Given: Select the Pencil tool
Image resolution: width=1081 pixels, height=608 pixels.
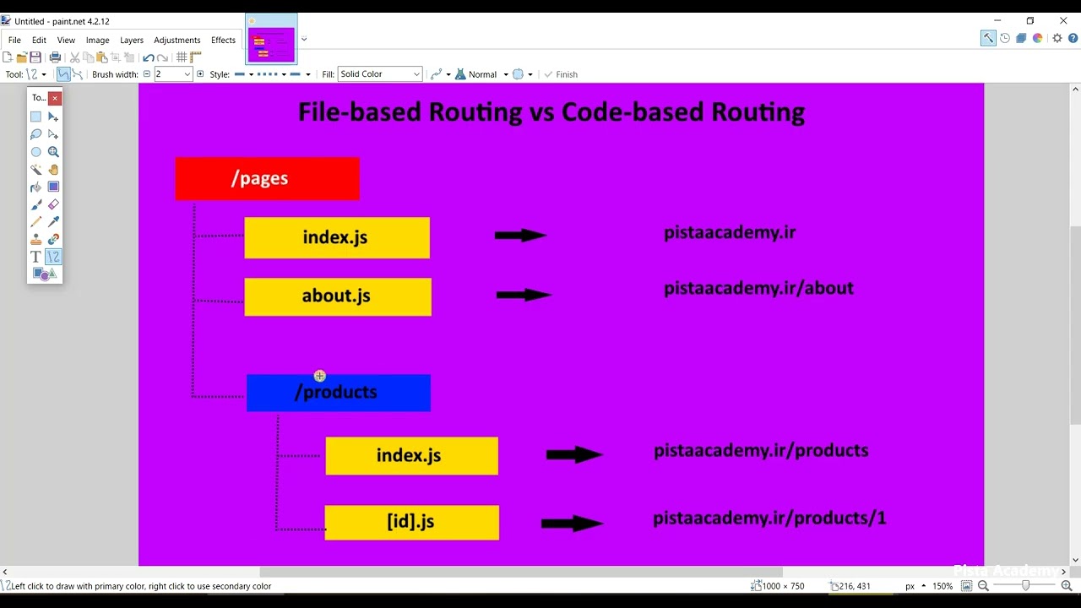Looking at the screenshot, I should (35, 221).
